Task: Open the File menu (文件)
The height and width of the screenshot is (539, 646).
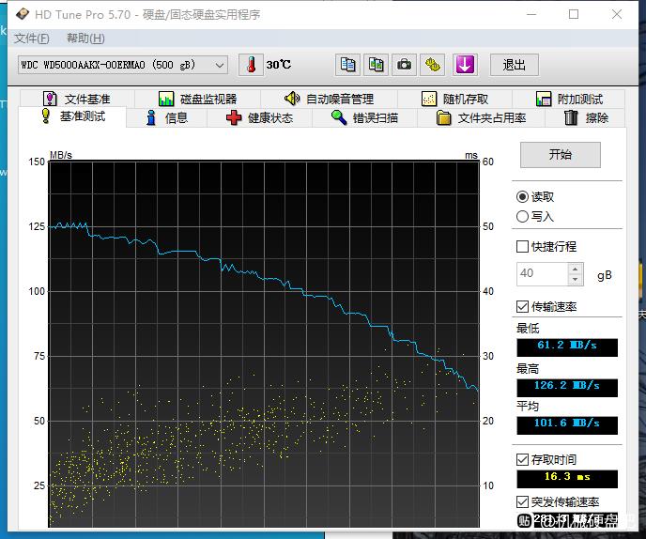Action: pyautogui.click(x=32, y=38)
